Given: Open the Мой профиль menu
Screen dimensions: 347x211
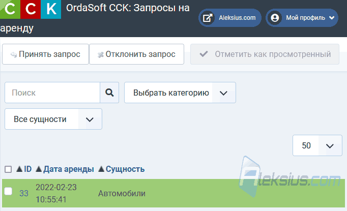Looking at the screenshot, I should [302, 18].
